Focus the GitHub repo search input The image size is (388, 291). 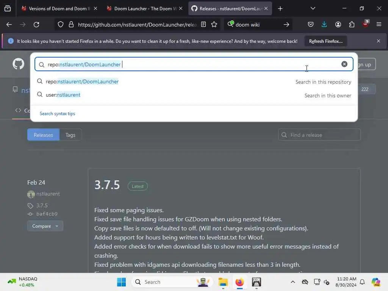tap(194, 64)
